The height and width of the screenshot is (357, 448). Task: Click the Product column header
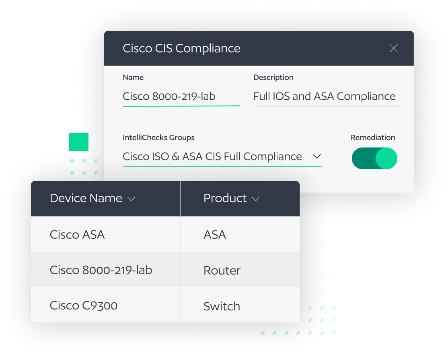coord(225,198)
